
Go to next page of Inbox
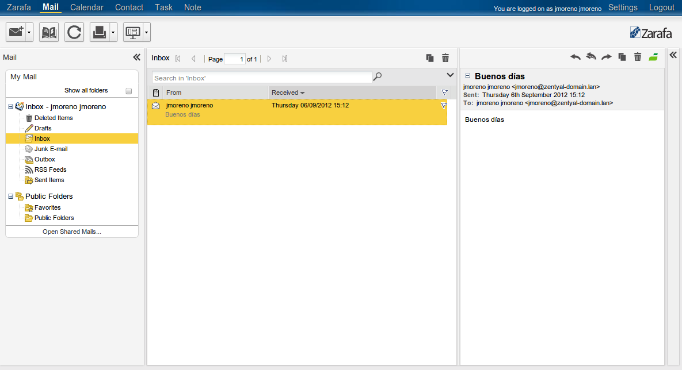click(269, 59)
